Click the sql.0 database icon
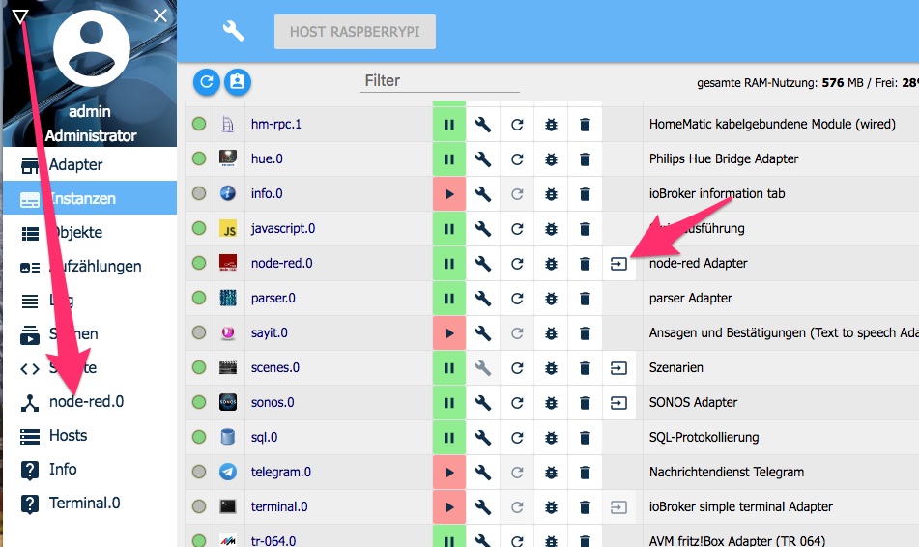Viewport: 919px width, 547px height. pos(228,438)
